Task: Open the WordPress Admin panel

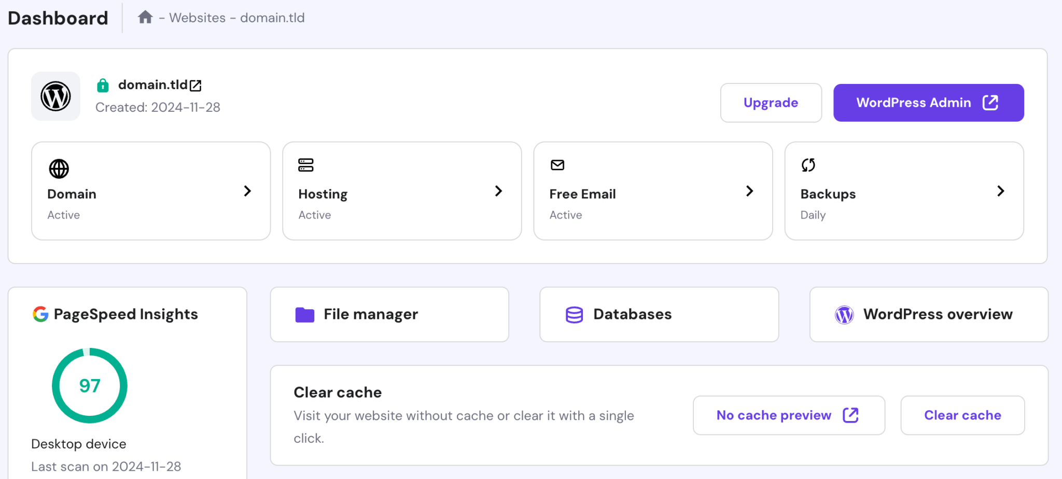Action: pos(928,103)
